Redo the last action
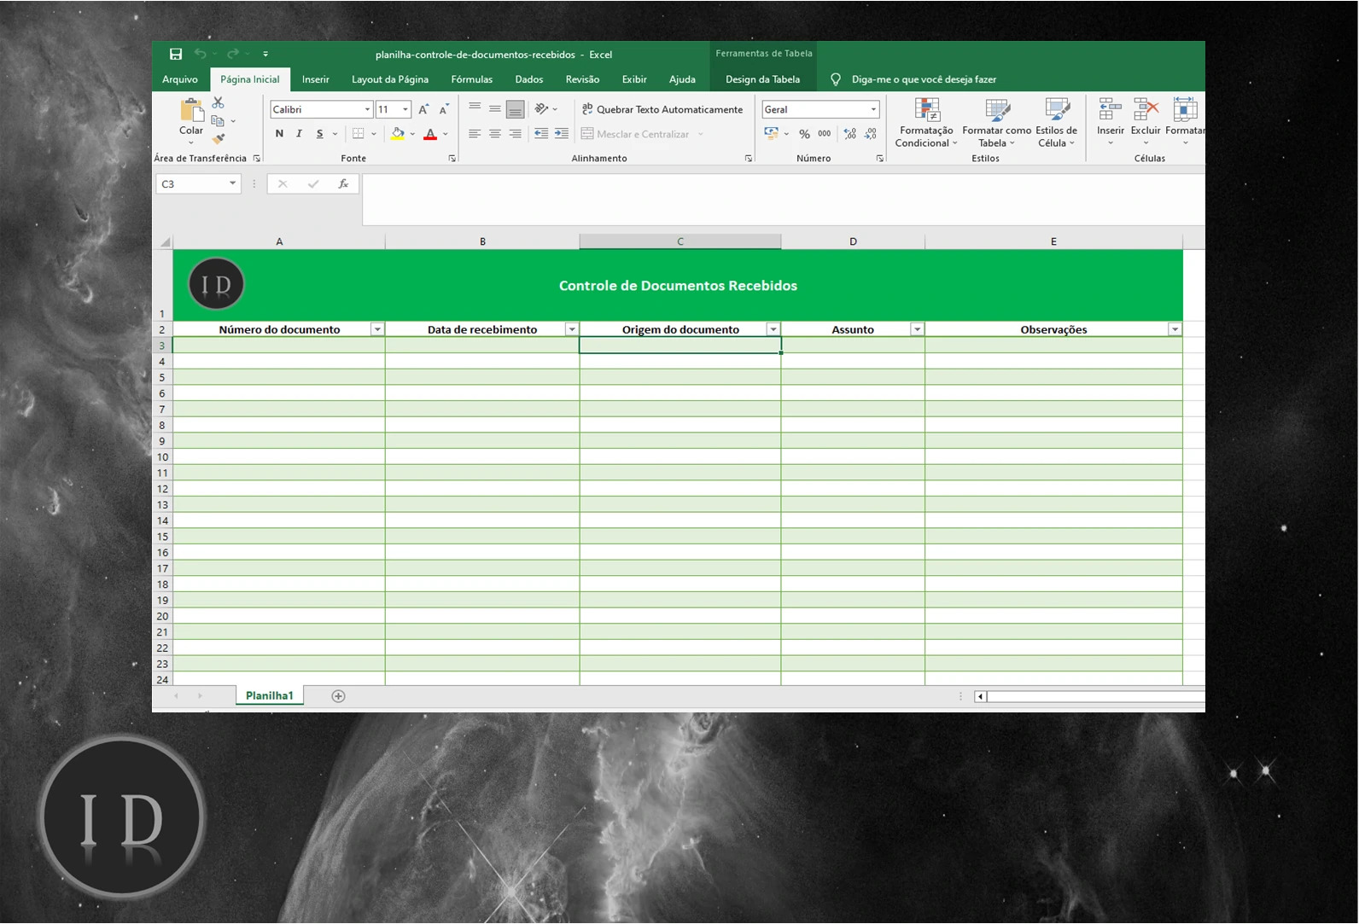1359x924 pixels. click(232, 54)
